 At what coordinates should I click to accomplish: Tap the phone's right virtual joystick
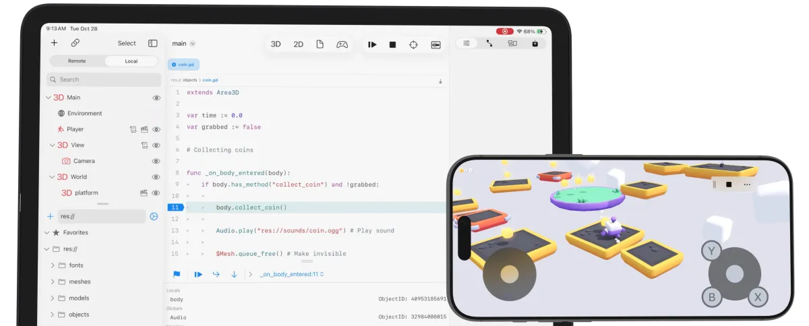pyautogui.click(x=735, y=273)
